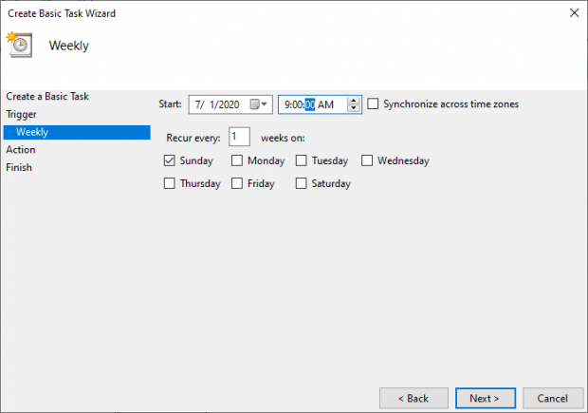This screenshot has width=588, height=413.
Task: Click the task scheduler clock icon
Action: pyautogui.click(x=20, y=45)
